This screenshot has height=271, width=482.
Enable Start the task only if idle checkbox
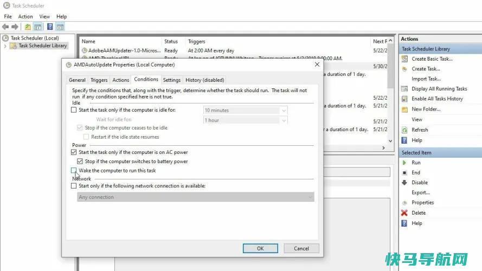click(x=74, y=109)
